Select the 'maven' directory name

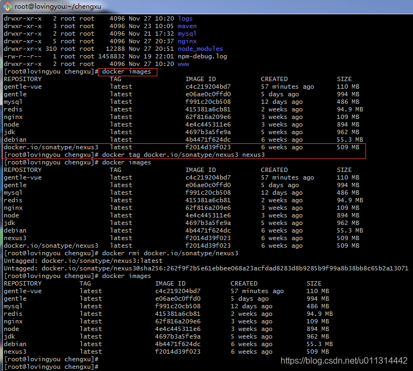coord(187,26)
